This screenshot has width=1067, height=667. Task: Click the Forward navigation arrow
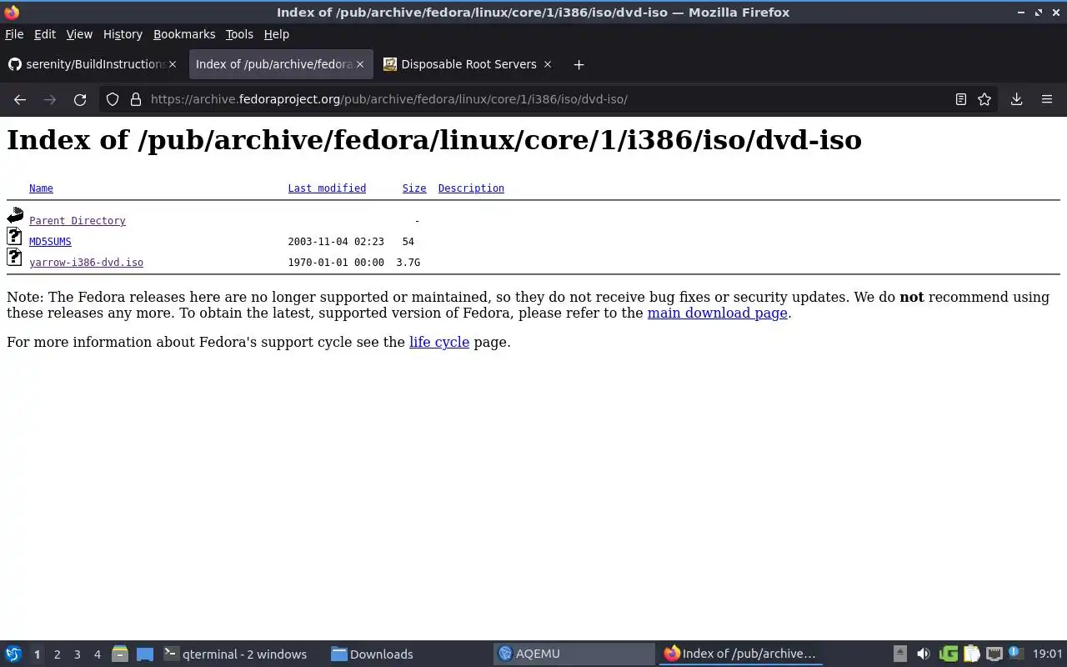click(50, 99)
